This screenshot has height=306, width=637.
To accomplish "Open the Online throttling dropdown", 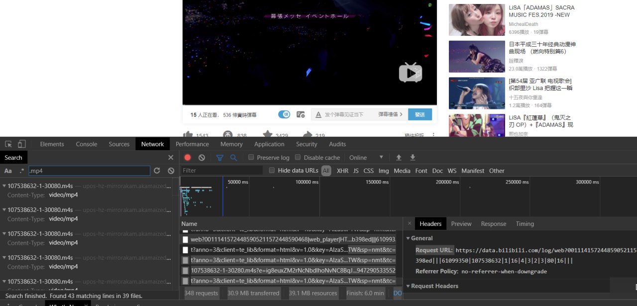I will pos(366,158).
